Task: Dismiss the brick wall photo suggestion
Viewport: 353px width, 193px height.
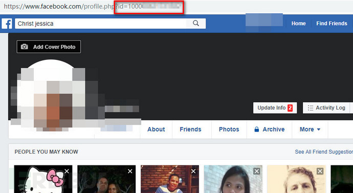Action: point(193,171)
